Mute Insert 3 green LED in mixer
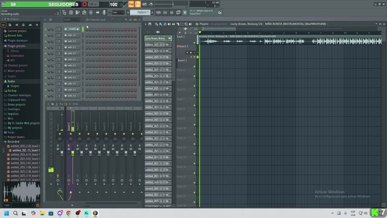387x218 pixels. 88,134
